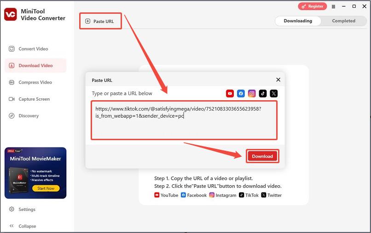Minimize the MiniTool window
Image resolution: width=371 pixels, height=233 pixels.
coord(344,6)
